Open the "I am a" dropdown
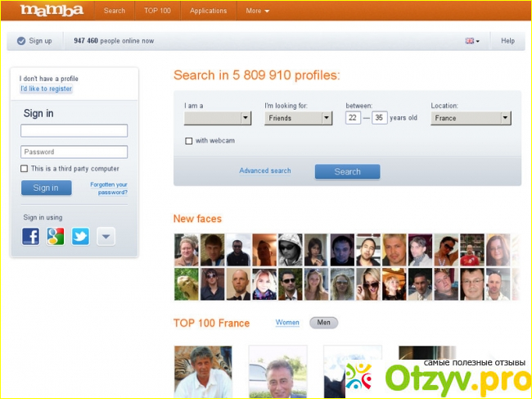 point(217,118)
